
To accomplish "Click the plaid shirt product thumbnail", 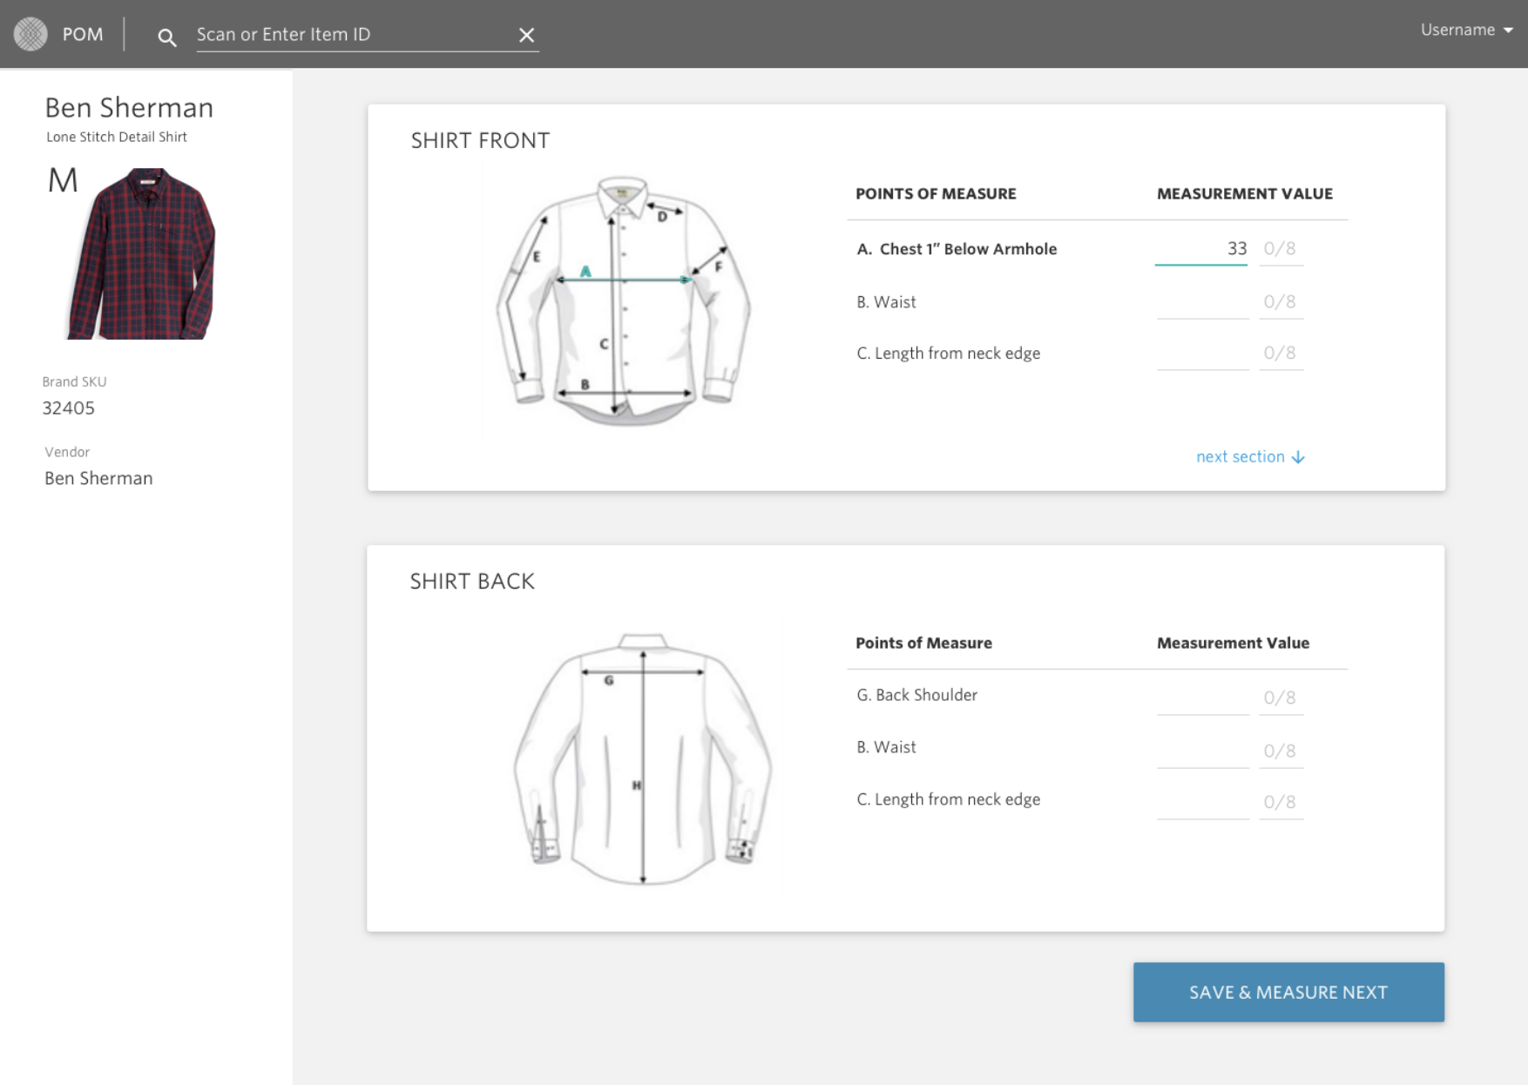I will click(142, 253).
